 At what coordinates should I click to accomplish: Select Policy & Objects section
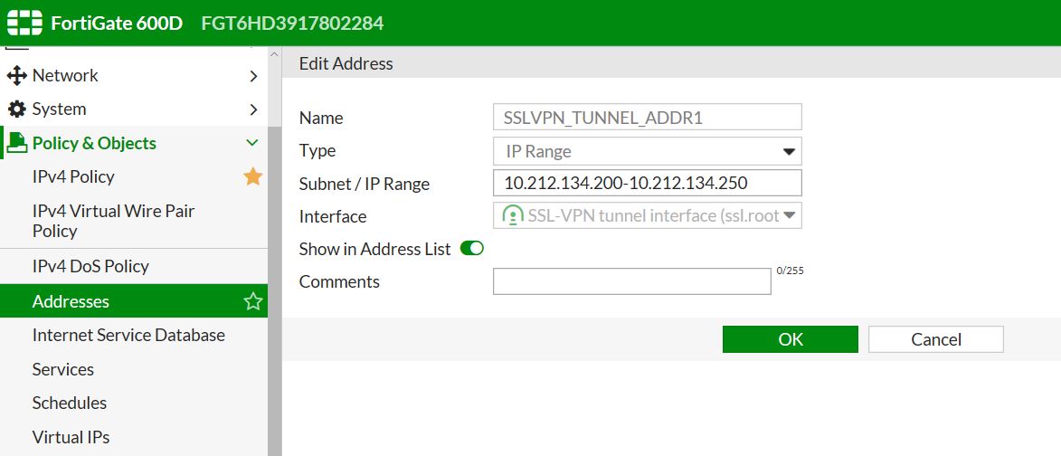coord(134,143)
